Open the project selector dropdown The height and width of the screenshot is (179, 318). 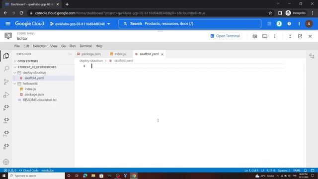click(80, 24)
